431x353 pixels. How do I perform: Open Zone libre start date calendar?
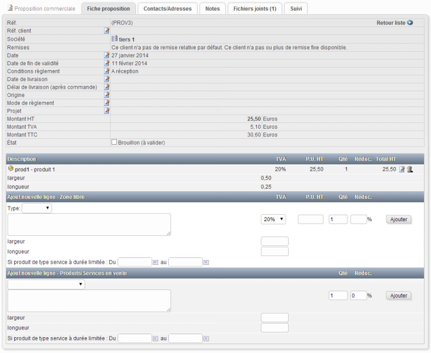(x=155, y=262)
